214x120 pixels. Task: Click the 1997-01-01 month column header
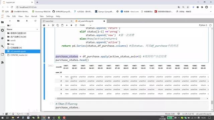coord(66,67)
